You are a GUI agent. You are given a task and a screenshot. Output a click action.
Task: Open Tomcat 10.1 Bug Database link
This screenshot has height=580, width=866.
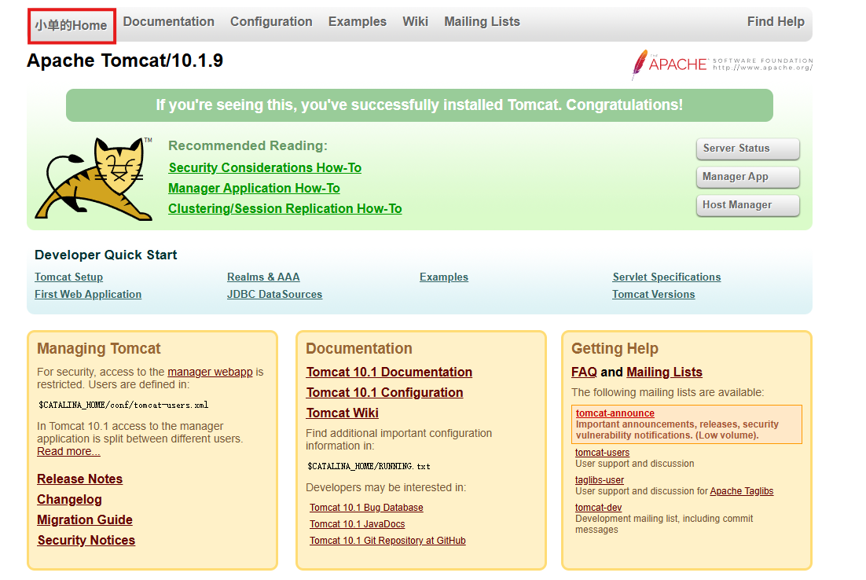click(x=366, y=508)
